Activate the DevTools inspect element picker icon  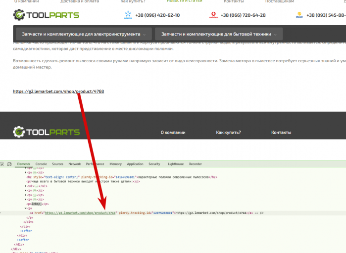(2, 164)
